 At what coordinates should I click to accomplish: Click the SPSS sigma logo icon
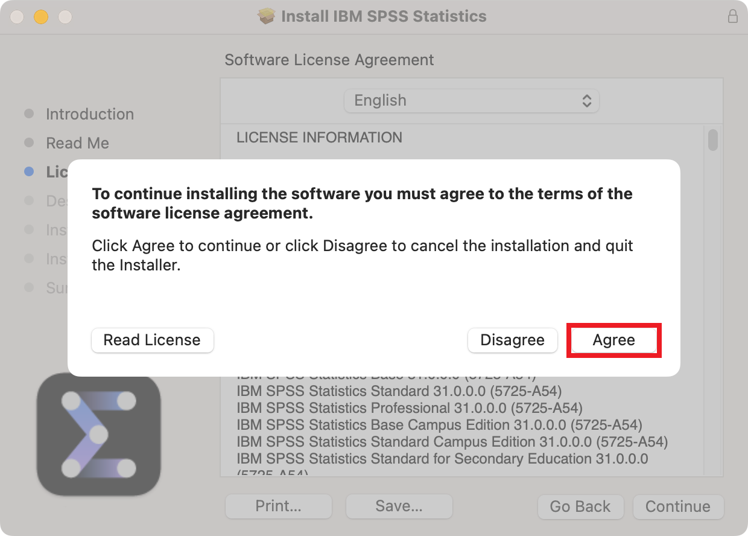click(98, 434)
